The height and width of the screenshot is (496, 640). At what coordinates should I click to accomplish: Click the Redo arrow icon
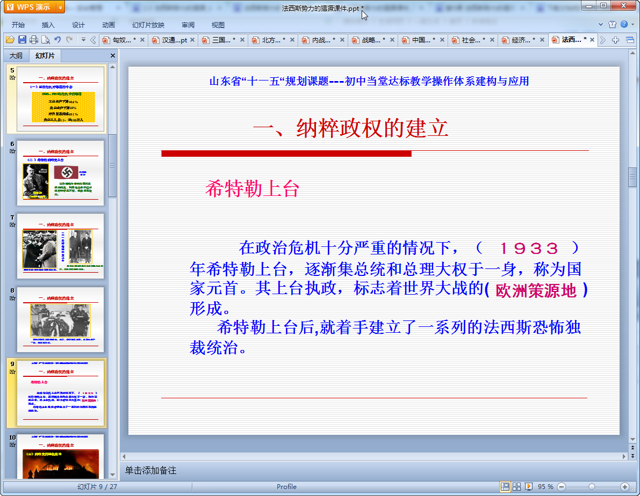(69, 40)
